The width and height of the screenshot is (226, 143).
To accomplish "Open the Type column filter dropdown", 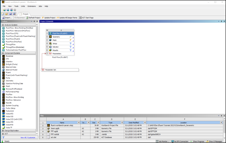I will pos(122,122).
